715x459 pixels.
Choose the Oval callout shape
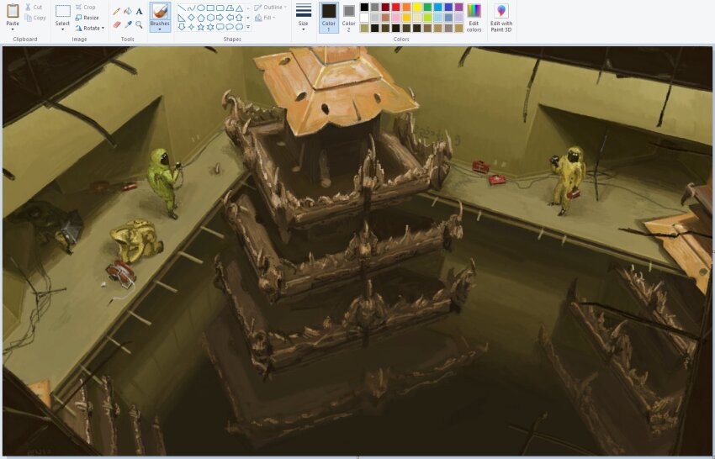230,27
